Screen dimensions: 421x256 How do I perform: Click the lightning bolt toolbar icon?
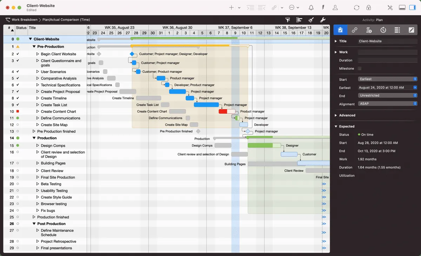[x=323, y=8]
